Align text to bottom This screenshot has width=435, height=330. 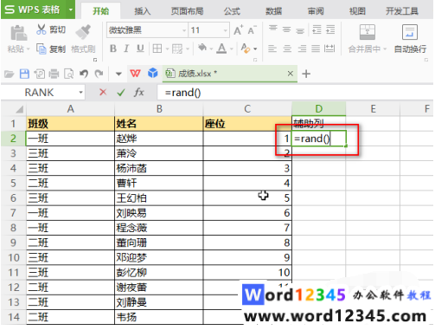(300, 30)
